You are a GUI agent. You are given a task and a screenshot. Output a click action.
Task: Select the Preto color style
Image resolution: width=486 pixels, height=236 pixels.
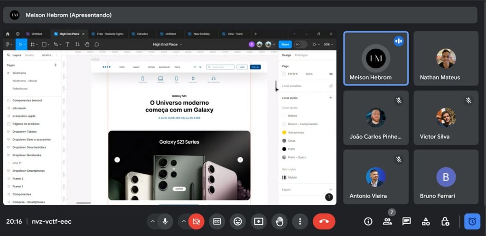pos(288,149)
